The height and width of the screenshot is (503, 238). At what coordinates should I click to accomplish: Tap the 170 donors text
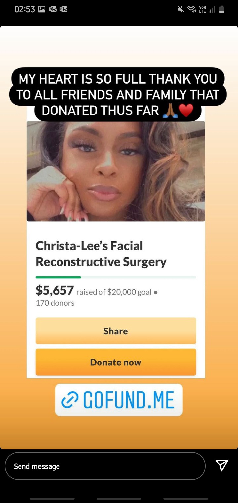[55, 303]
